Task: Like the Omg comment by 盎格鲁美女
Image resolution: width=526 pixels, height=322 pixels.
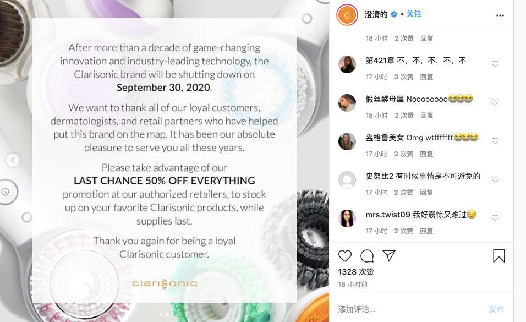Action: pyautogui.click(x=495, y=141)
